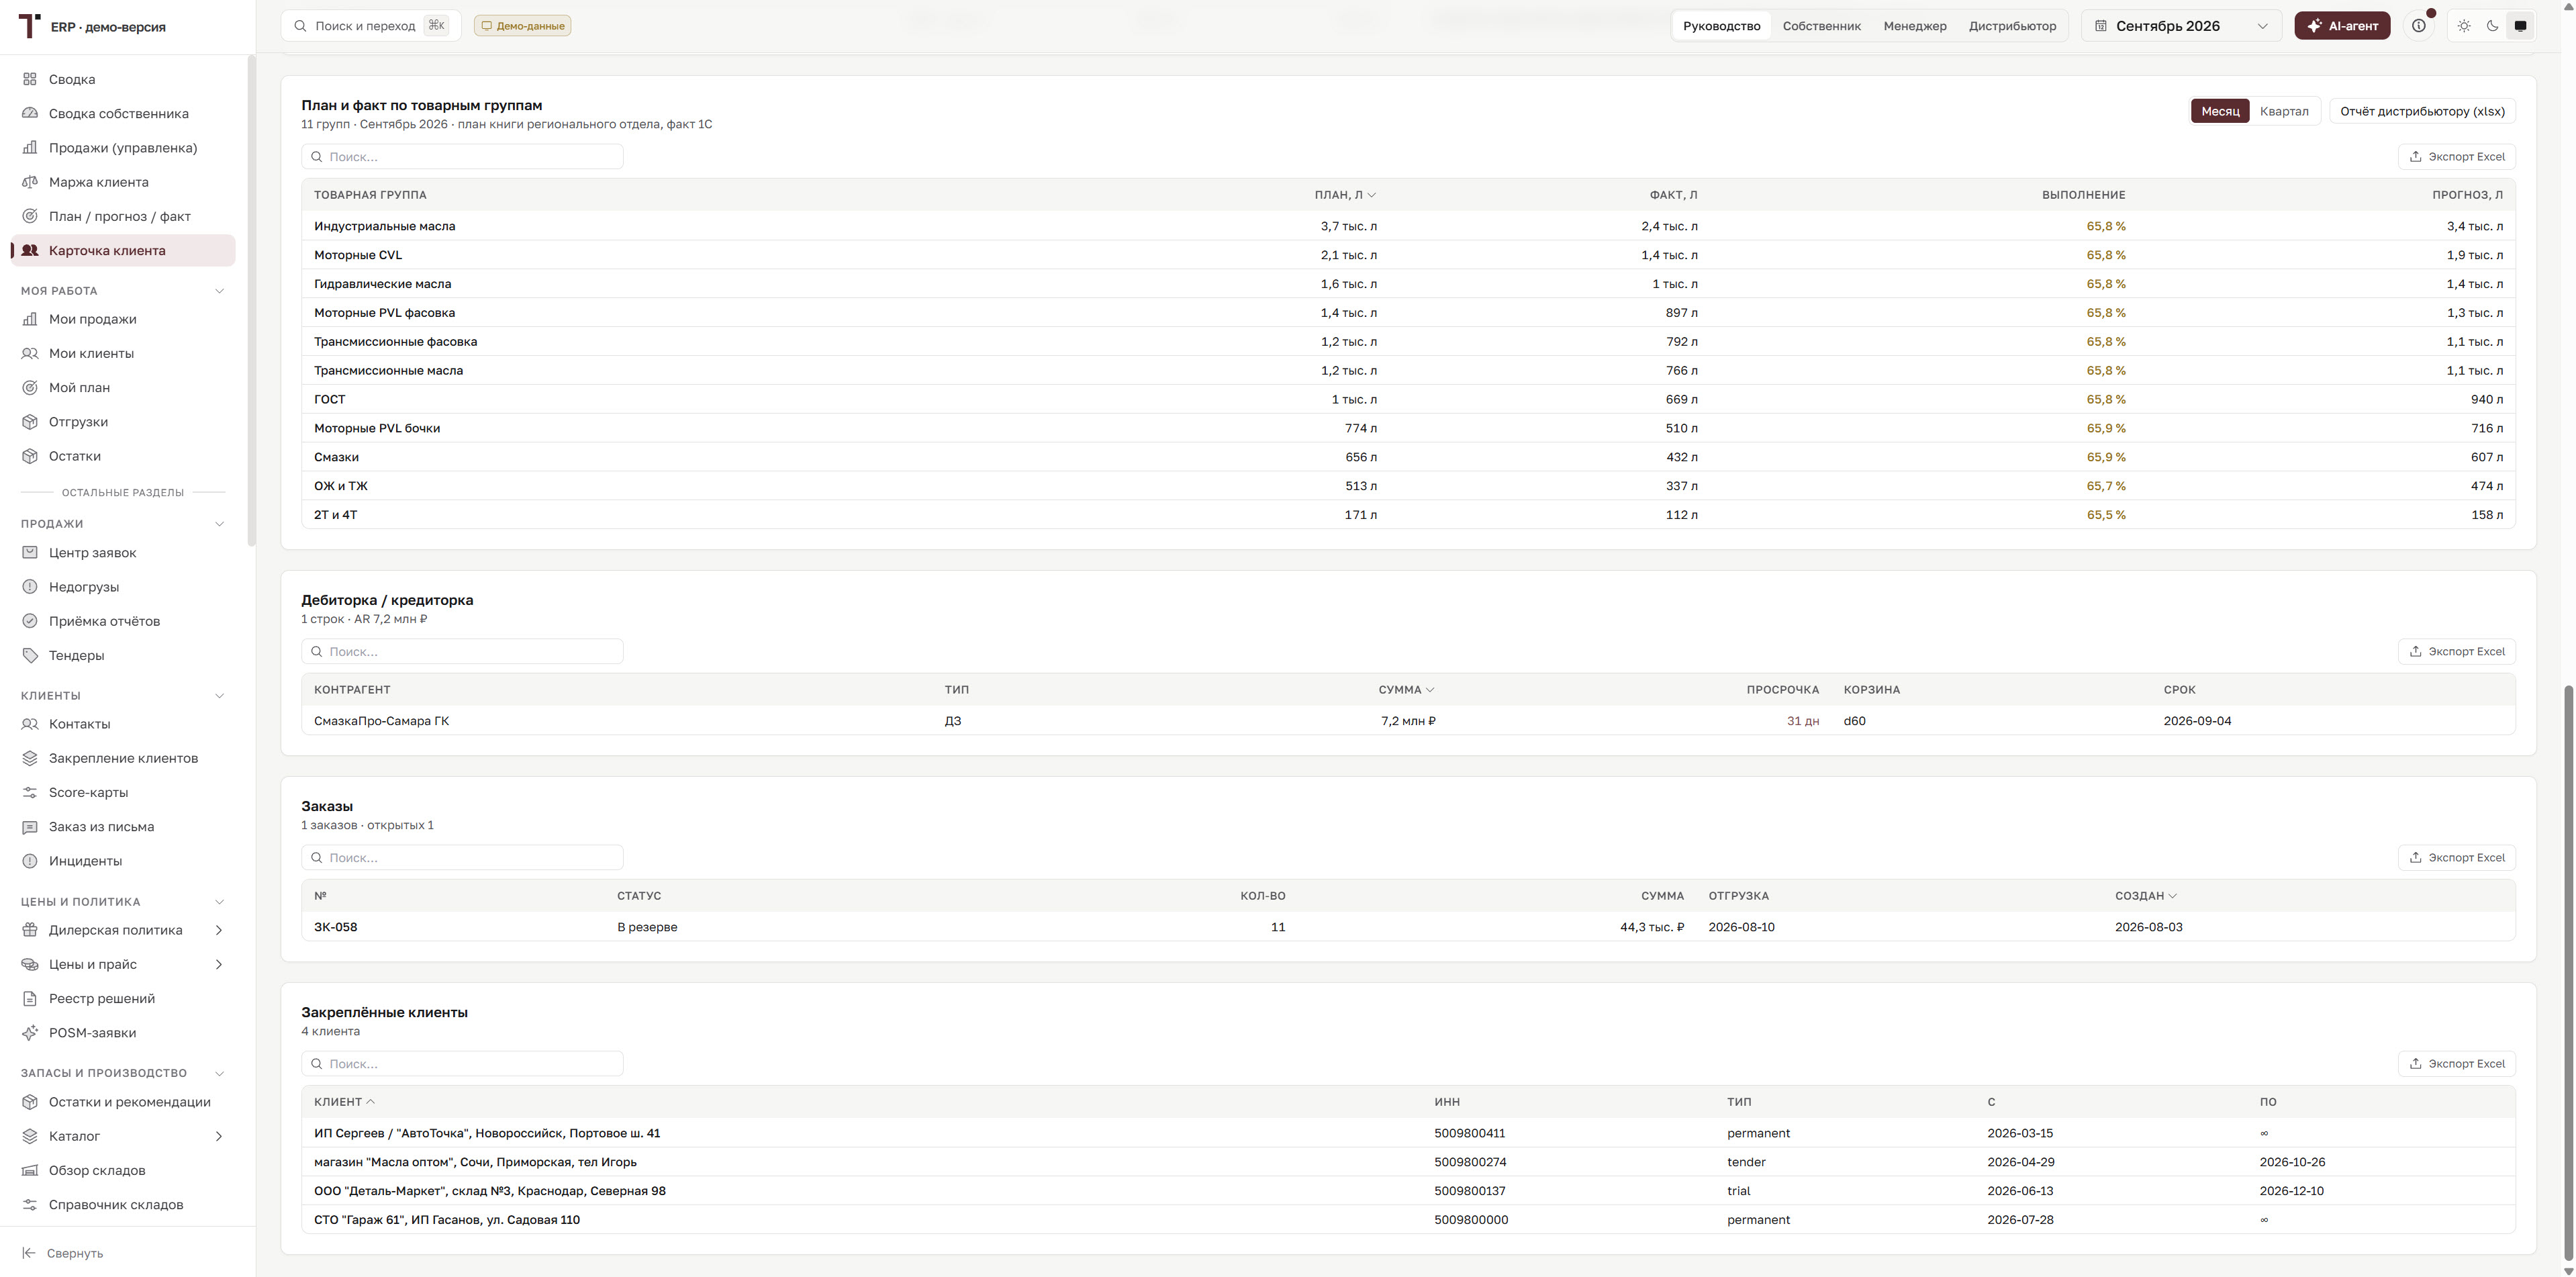Open Обзор складов warehouse icon
Image resolution: width=2576 pixels, height=1277 pixels.
30,1170
